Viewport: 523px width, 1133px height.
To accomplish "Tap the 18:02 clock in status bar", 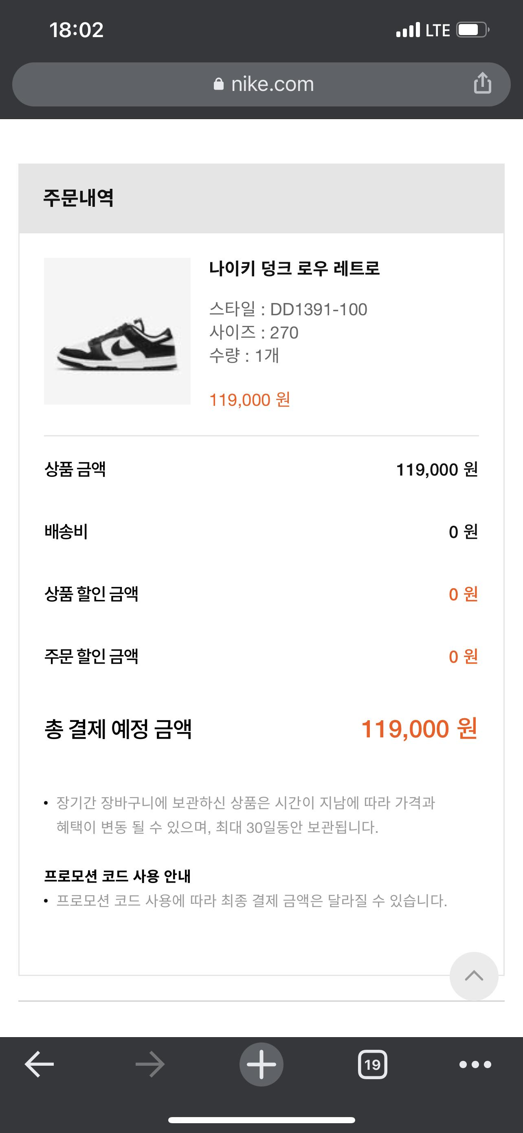I will [77, 30].
